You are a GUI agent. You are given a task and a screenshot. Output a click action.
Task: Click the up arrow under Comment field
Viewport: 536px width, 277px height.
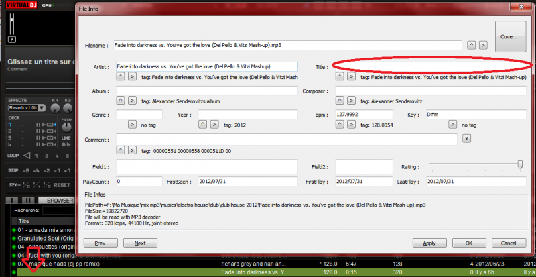(121, 150)
